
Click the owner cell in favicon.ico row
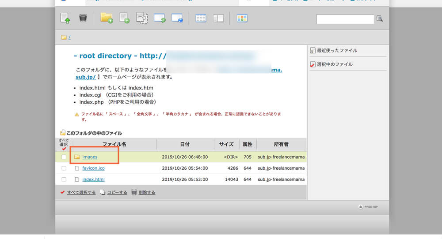pos(281,168)
